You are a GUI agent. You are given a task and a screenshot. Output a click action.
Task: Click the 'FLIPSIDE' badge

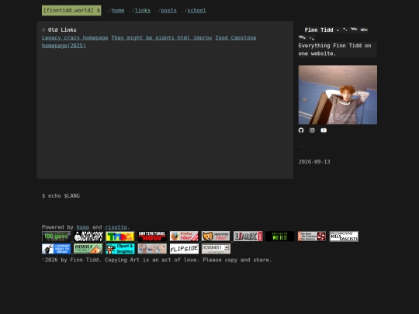tap(184, 249)
